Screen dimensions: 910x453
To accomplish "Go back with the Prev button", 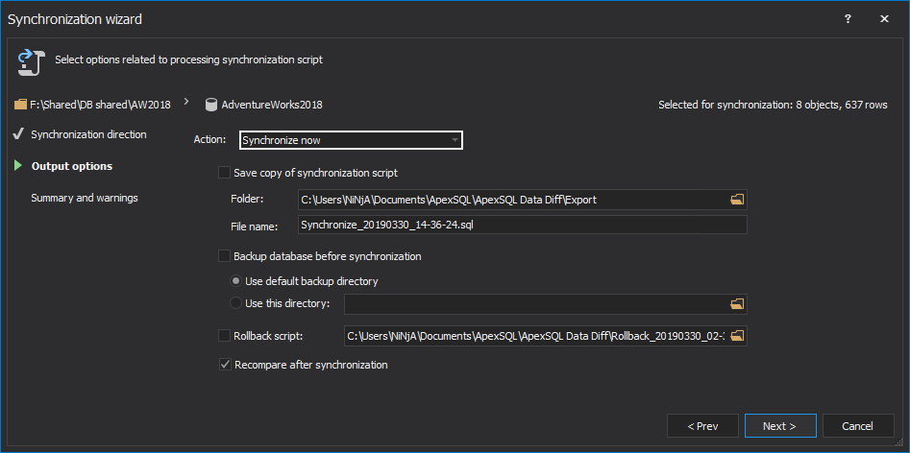I will (x=702, y=426).
